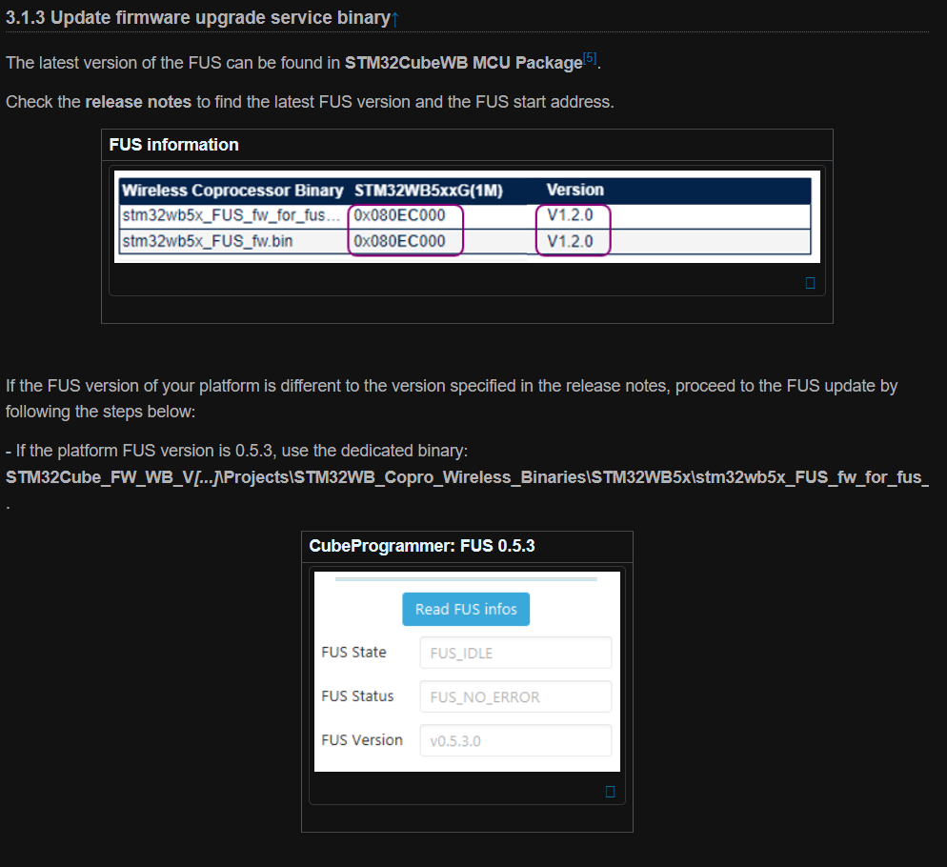Enlarge the CubeProgrammer FUS 0.5.3 image icon

[610, 792]
